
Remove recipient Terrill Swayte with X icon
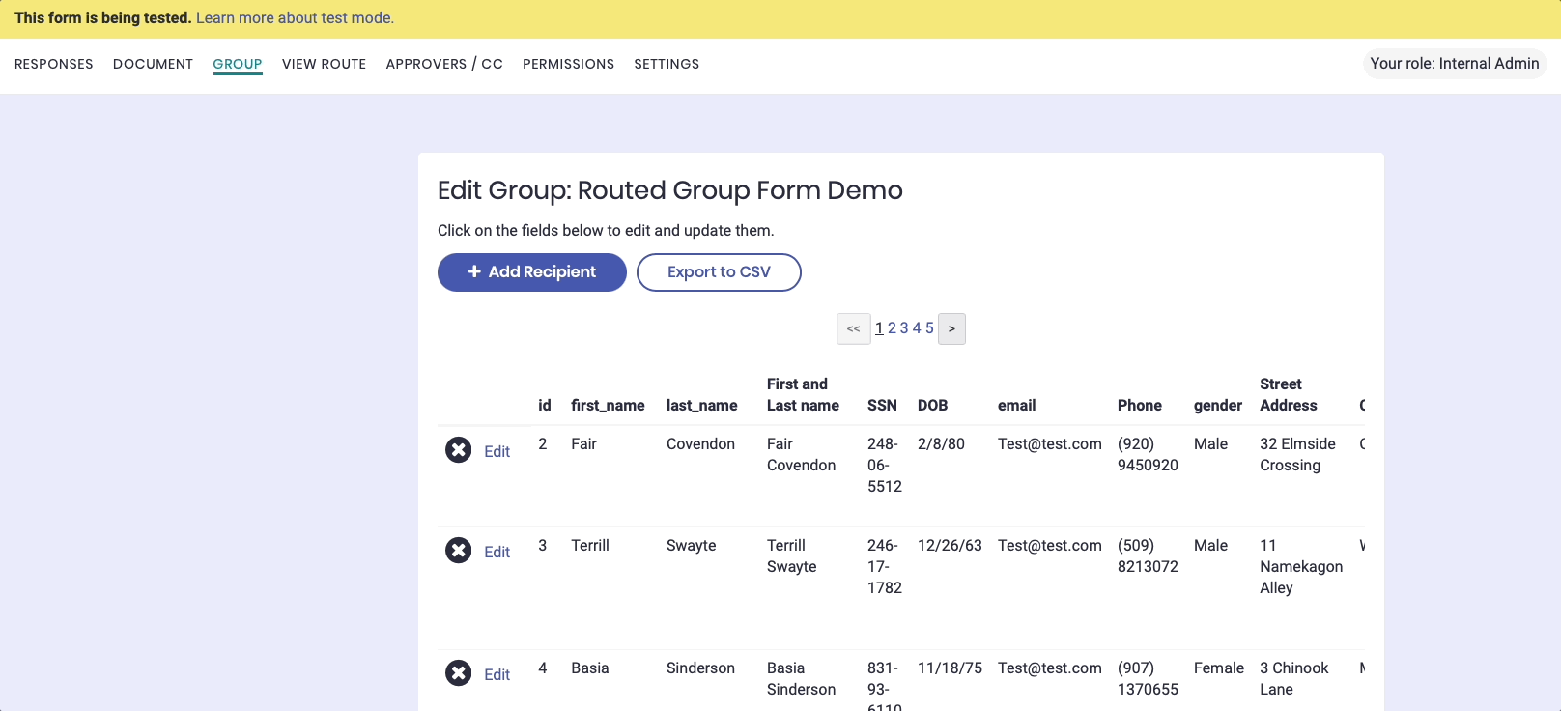pyautogui.click(x=458, y=551)
